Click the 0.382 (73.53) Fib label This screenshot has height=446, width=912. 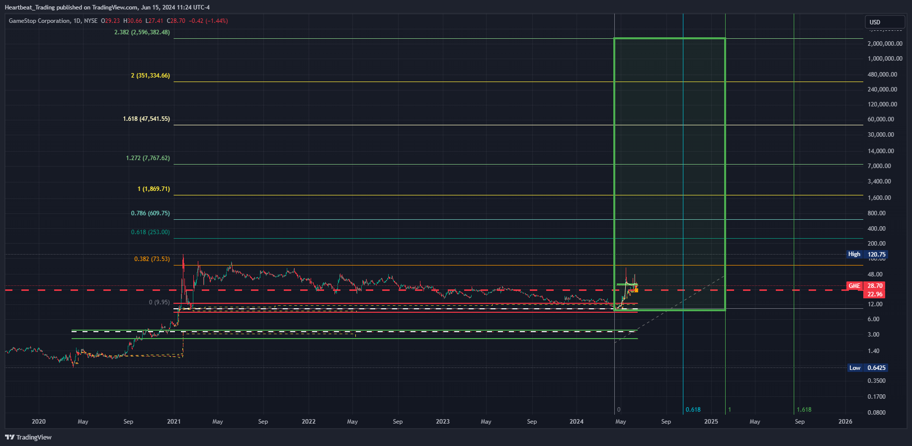tap(152, 259)
